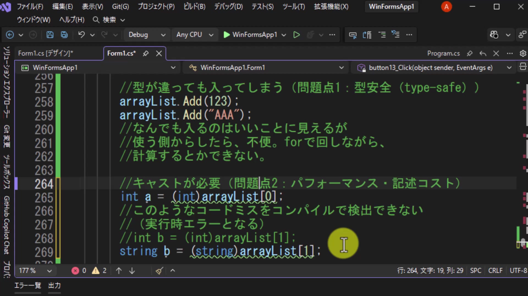
Task: Open the 検索 search box in the menu bar
Action: click(109, 20)
